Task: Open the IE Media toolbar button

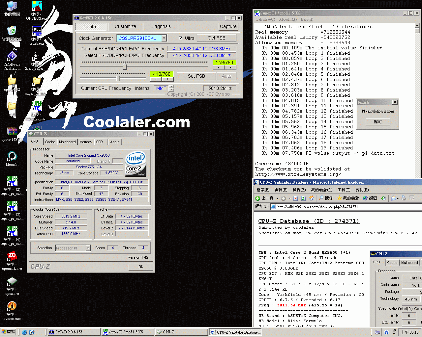Action: (370, 198)
